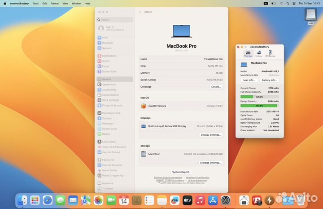Click the soft drive icon on the desktop
This screenshot has height=209, width=323.
pos(310,16)
